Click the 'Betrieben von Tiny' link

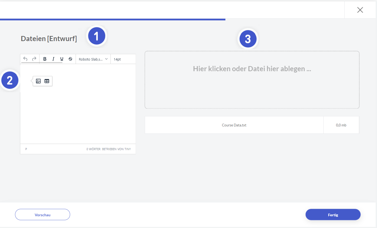[x=116, y=149]
